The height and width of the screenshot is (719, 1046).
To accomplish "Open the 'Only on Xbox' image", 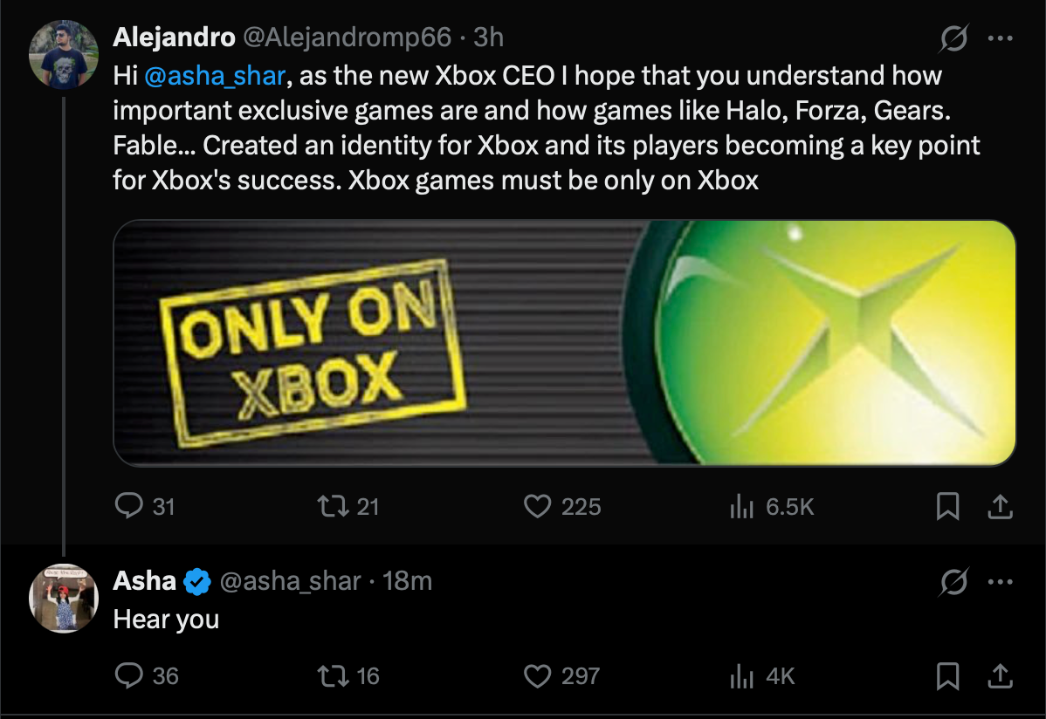I will (564, 343).
